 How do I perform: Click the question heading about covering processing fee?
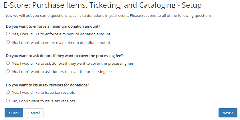pyautogui.click(x=64, y=56)
